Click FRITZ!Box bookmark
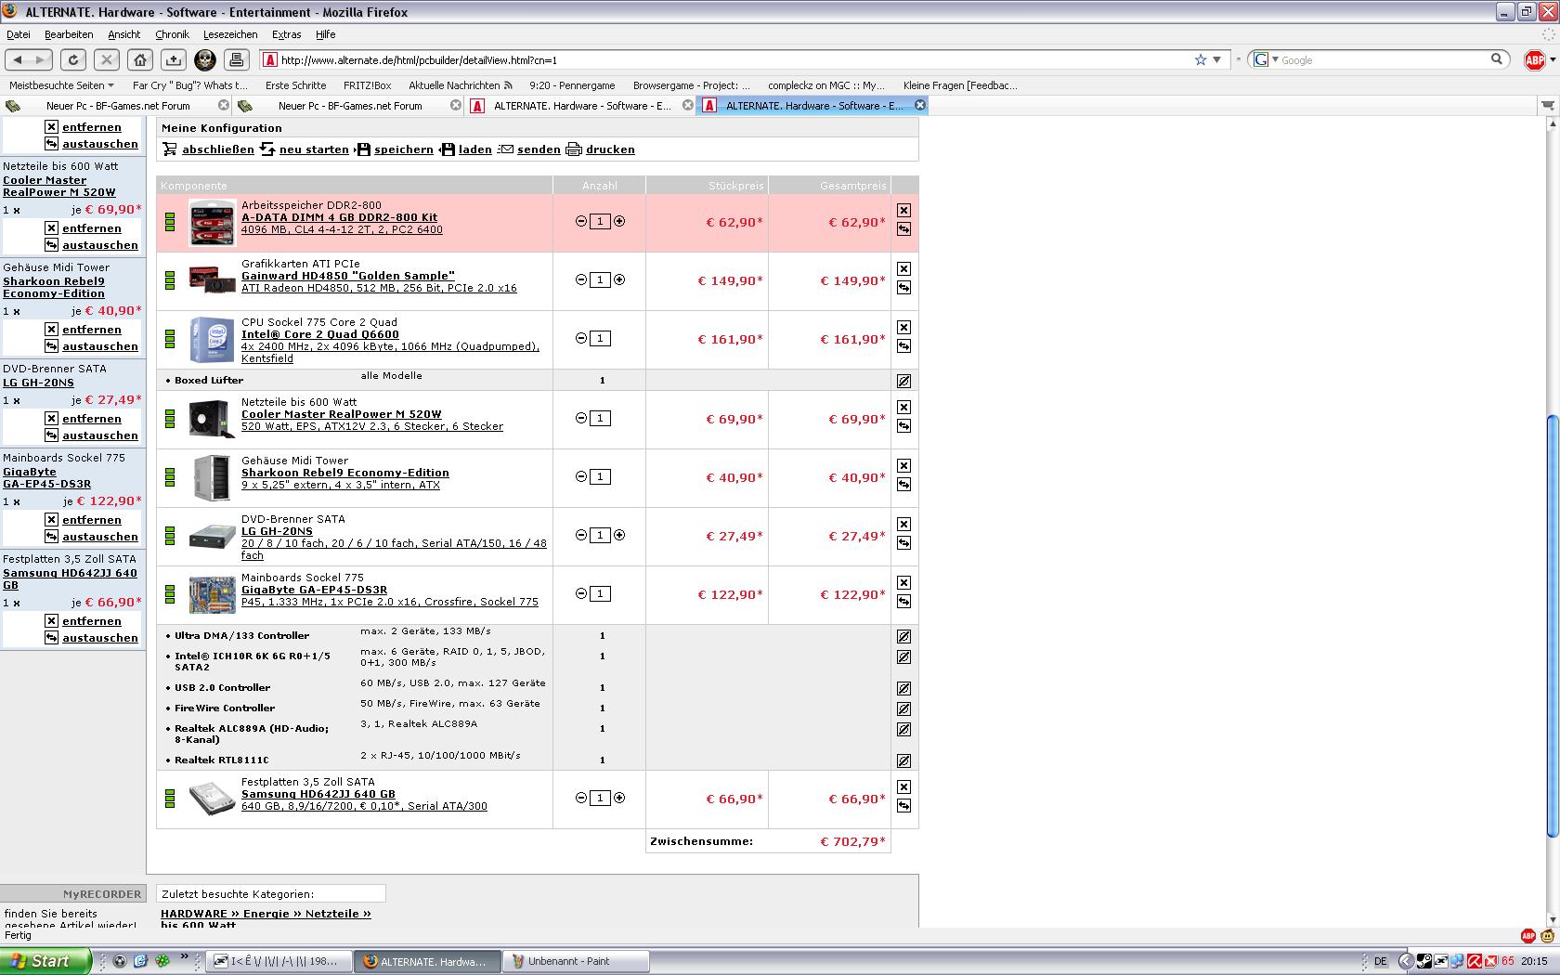This screenshot has height=975, width=1560. [x=368, y=85]
